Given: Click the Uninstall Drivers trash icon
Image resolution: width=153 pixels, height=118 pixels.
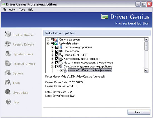Looking at the screenshot, I should (x=8, y=63).
